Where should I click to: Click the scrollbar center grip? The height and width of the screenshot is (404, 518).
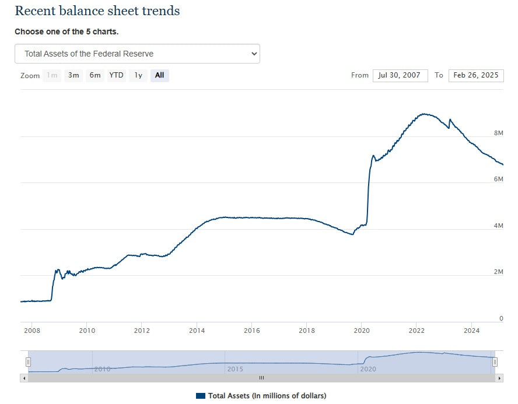point(261,378)
